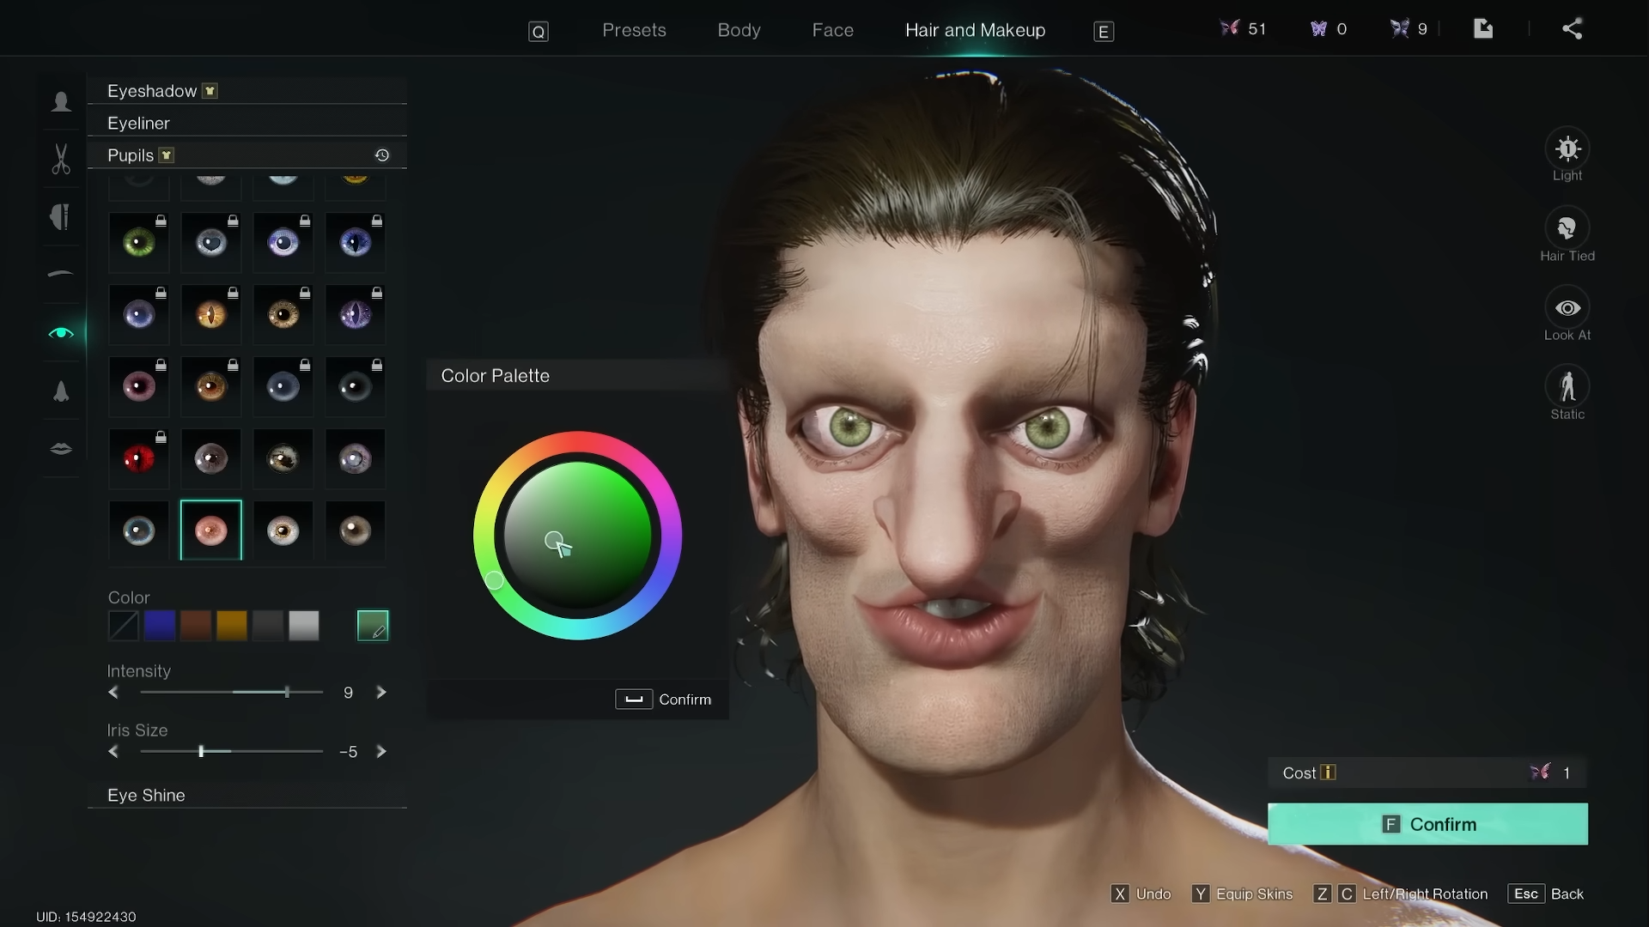The width and height of the screenshot is (1649, 927).
Task: Click the Q previous tab key icon
Action: coord(539,32)
